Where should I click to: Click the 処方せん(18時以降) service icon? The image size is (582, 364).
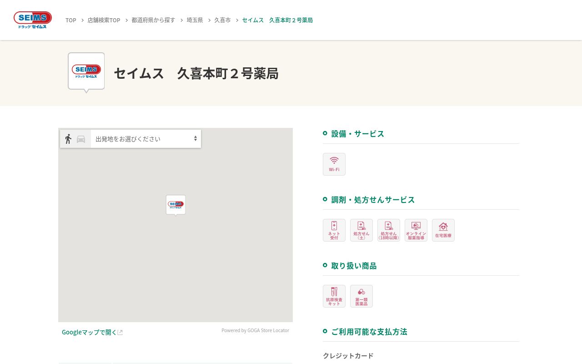[389, 230]
